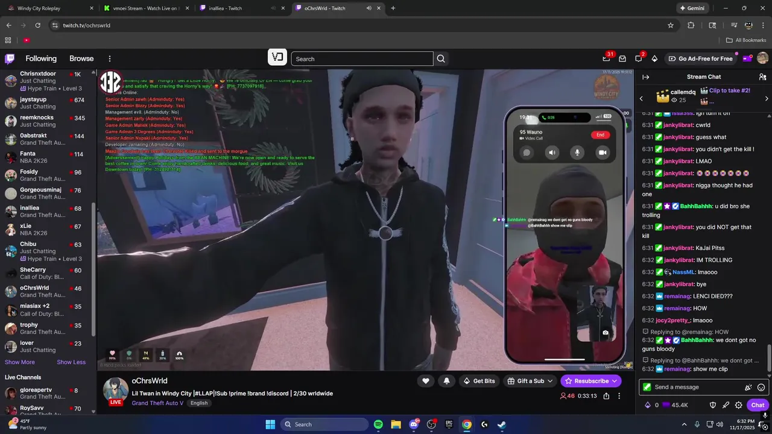Open the Twitch user profile avatar
Viewport: 772px width, 434px height.
[762, 58]
